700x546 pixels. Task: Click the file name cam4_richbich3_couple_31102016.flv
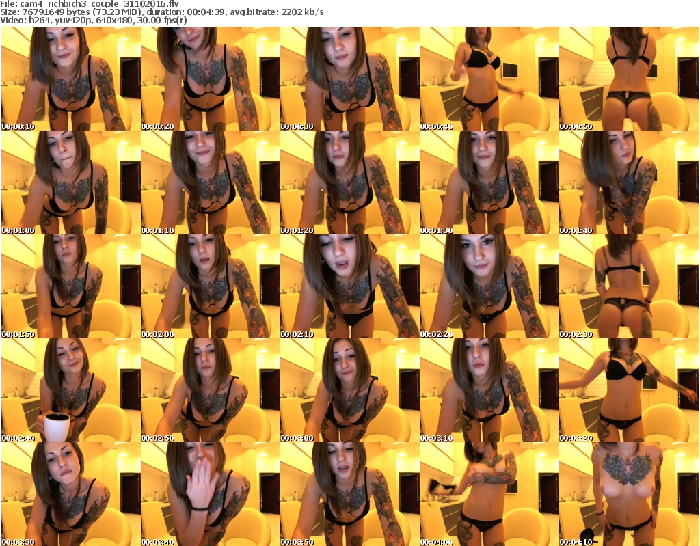[x=100, y=4]
